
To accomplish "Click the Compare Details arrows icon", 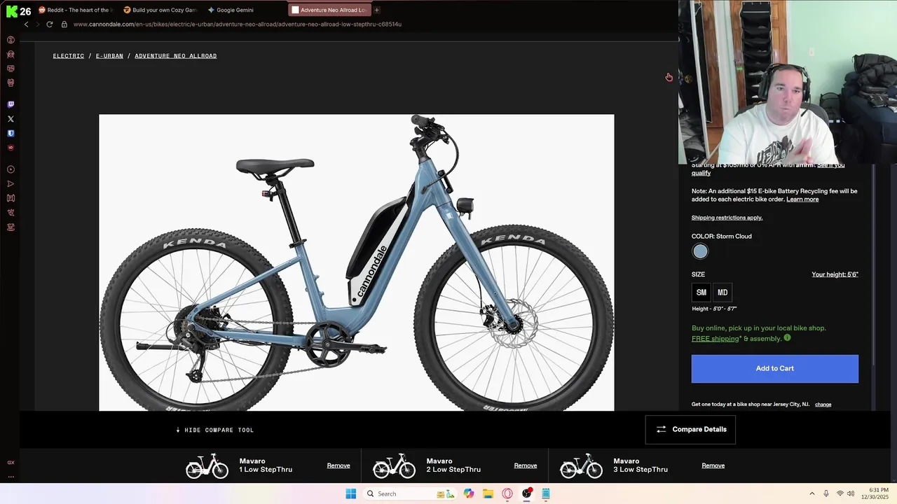I will point(661,429).
